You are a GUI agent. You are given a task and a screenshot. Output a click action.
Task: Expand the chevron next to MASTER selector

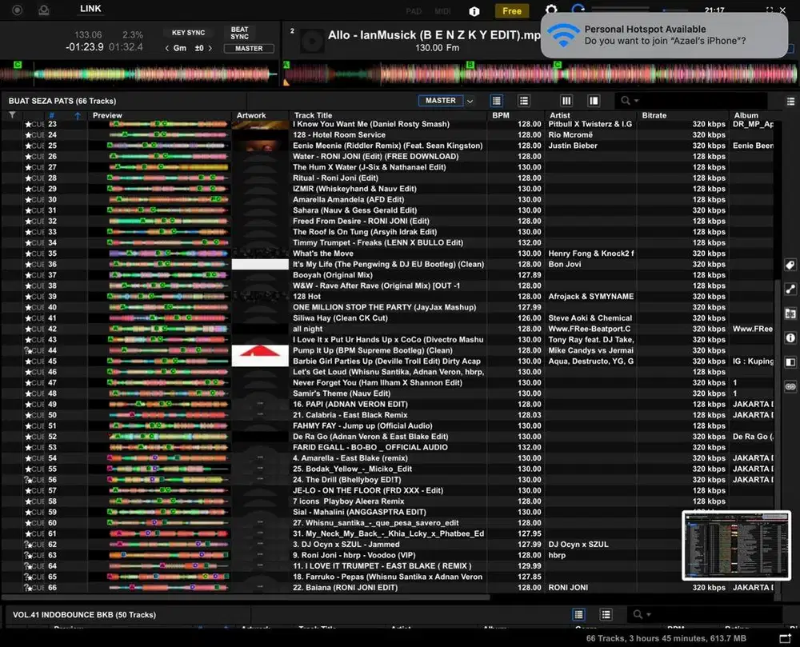pos(470,101)
